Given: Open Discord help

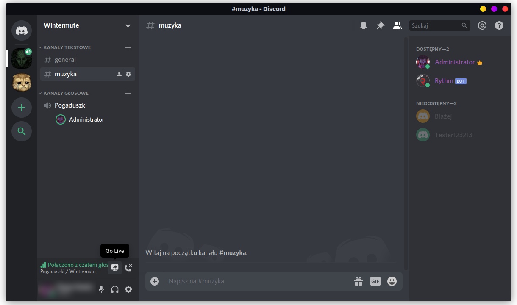Looking at the screenshot, I should tap(499, 25).
